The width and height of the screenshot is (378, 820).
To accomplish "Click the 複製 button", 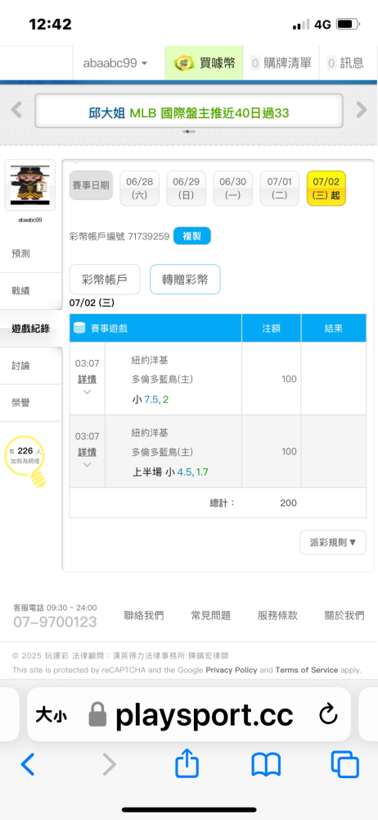I will pyautogui.click(x=191, y=236).
